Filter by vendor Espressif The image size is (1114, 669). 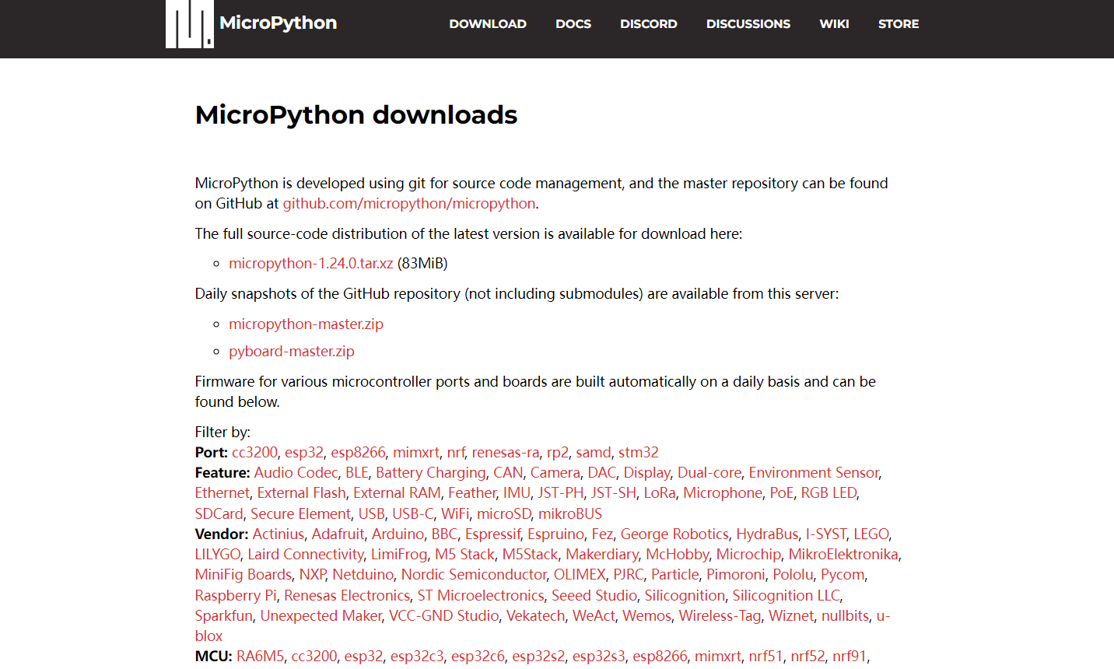pos(493,534)
